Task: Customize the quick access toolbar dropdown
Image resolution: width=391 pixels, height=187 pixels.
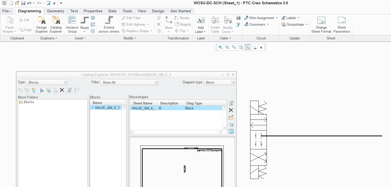Action: (61, 3)
